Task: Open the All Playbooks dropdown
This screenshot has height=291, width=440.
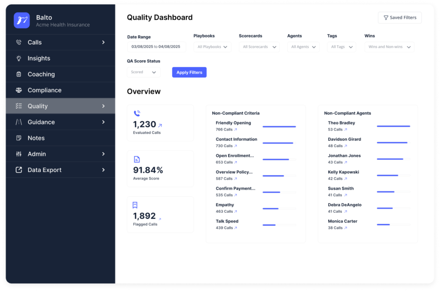Action: coord(212,47)
